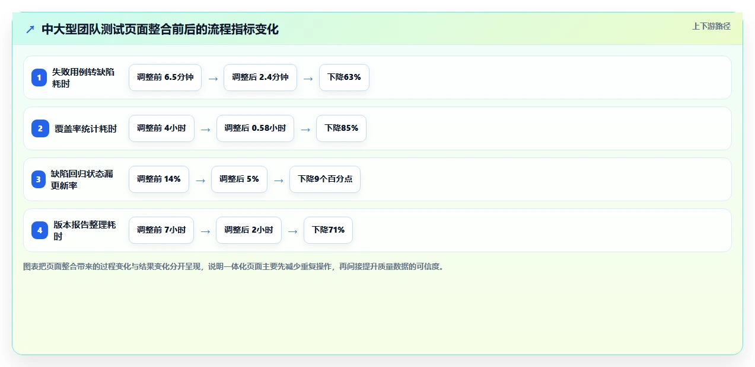755x367 pixels.
Task: Click the 下降71% result chip
Action: pyautogui.click(x=328, y=230)
